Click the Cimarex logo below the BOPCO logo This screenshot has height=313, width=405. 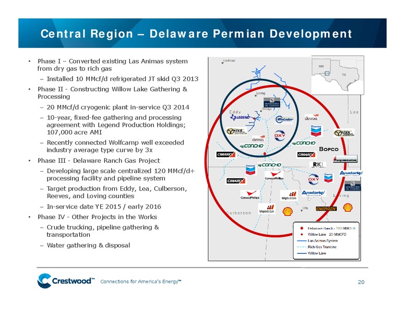pyautogui.click(x=306, y=155)
